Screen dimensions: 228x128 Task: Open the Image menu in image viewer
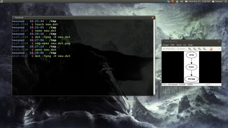pyautogui.click(x=166, y=45)
